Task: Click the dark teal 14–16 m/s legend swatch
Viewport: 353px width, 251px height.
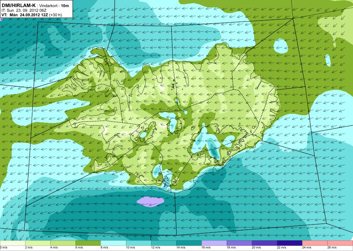Action: [189, 243]
